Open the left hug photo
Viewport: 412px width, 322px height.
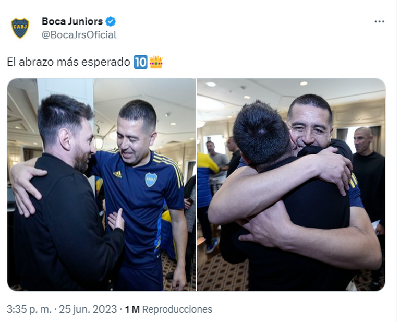[101, 185]
